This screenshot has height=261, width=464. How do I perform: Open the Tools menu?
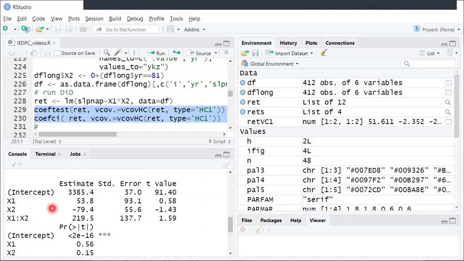point(176,18)
